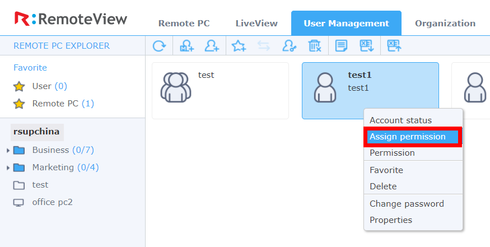The width and height of the screenshot is (490, 247).
Task: Choose Permission in the context menu
Action: pyautogui.click(x=413, y=153)
